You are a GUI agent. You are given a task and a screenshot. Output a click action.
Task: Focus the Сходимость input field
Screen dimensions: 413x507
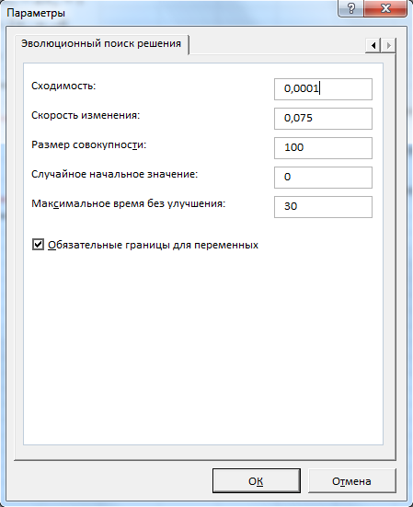tap(323, 89)
